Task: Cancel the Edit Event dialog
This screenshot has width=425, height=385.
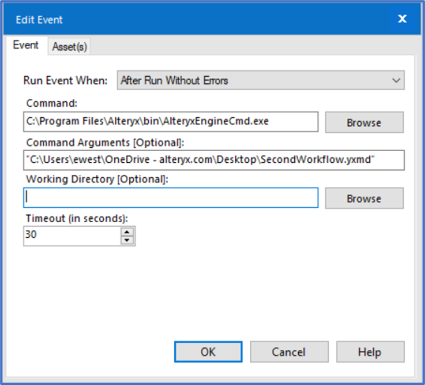Action: pos(289,351)
